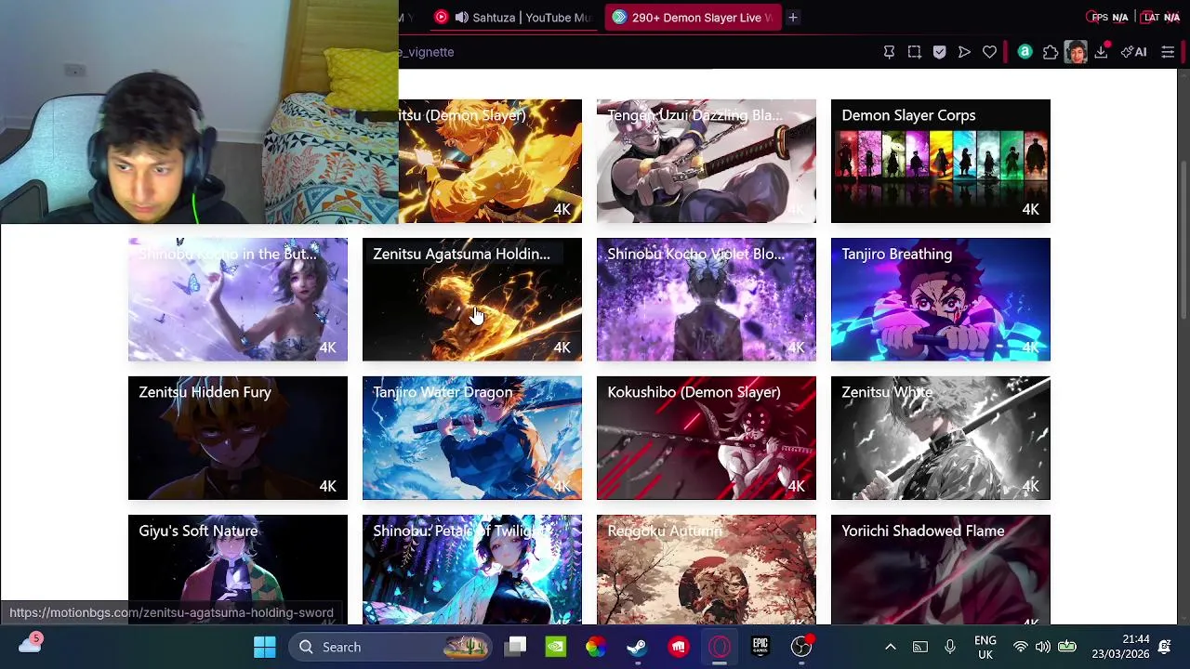Mute the YouTube Music tab speaker icon
This screenshot has height=669, width=1190.
coord(461,18)
